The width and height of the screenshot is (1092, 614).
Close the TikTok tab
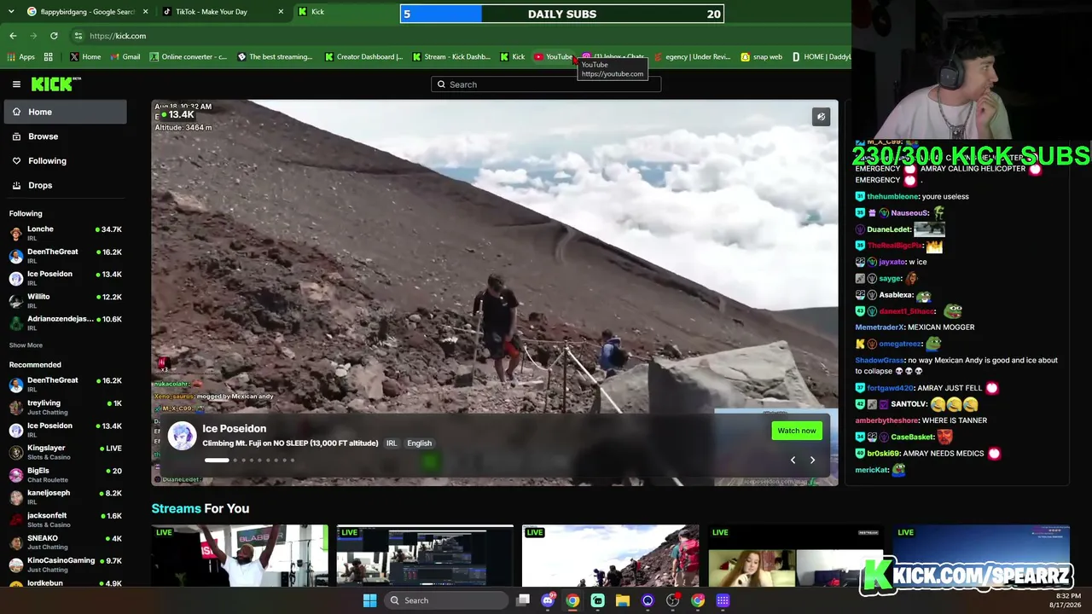tap(281, 12)
